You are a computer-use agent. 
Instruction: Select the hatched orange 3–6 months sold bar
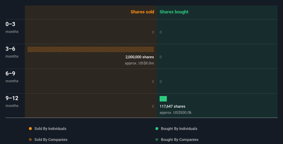click(91, 49)
